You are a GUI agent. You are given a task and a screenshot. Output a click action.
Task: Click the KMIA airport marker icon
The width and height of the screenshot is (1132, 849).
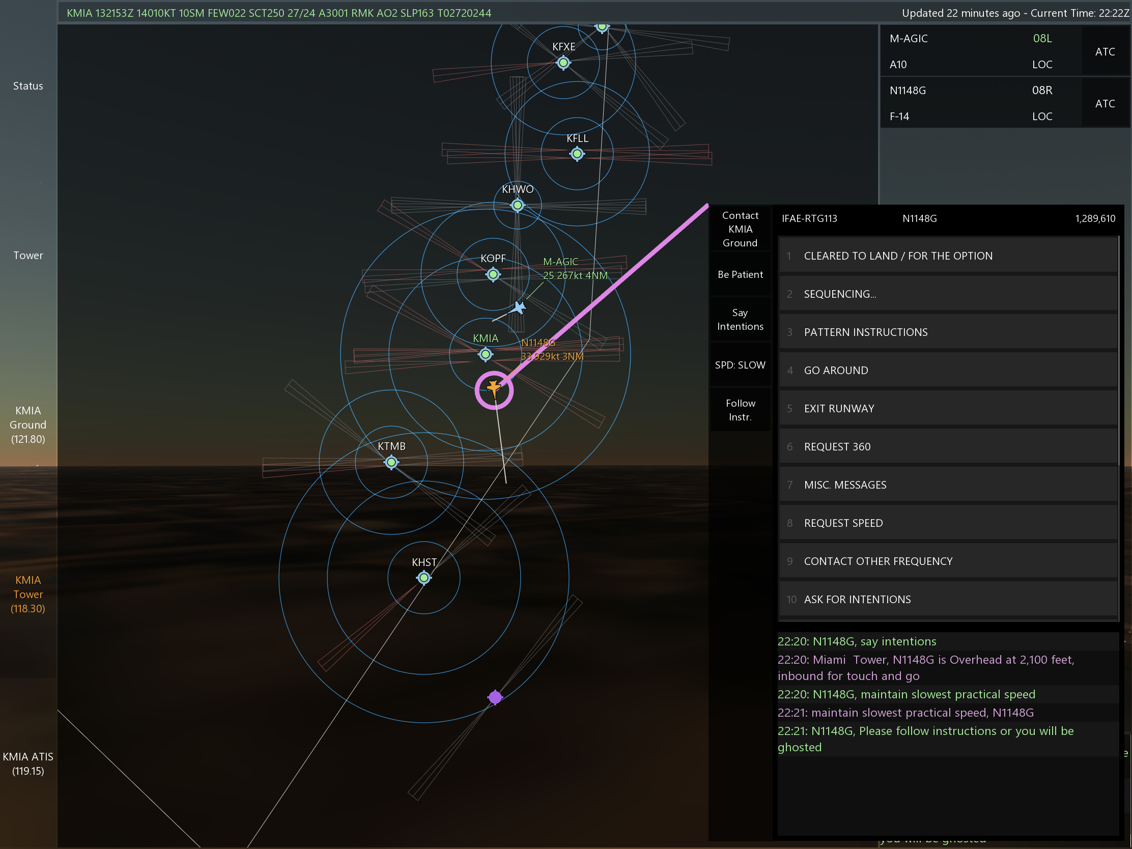485,354
